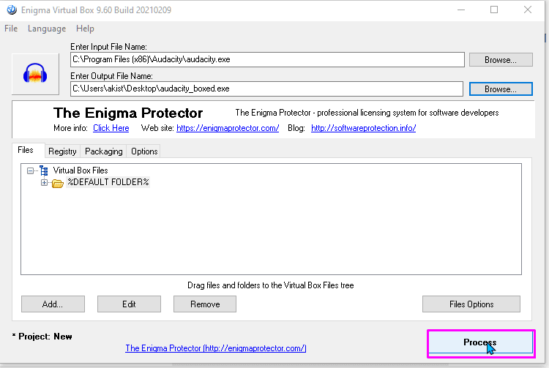Image resolution: width=549 pixels, height=368 pixels.
Task: Close the Enigma Virtual Box window
Action: pyautogui.click(x=528, y=10)
